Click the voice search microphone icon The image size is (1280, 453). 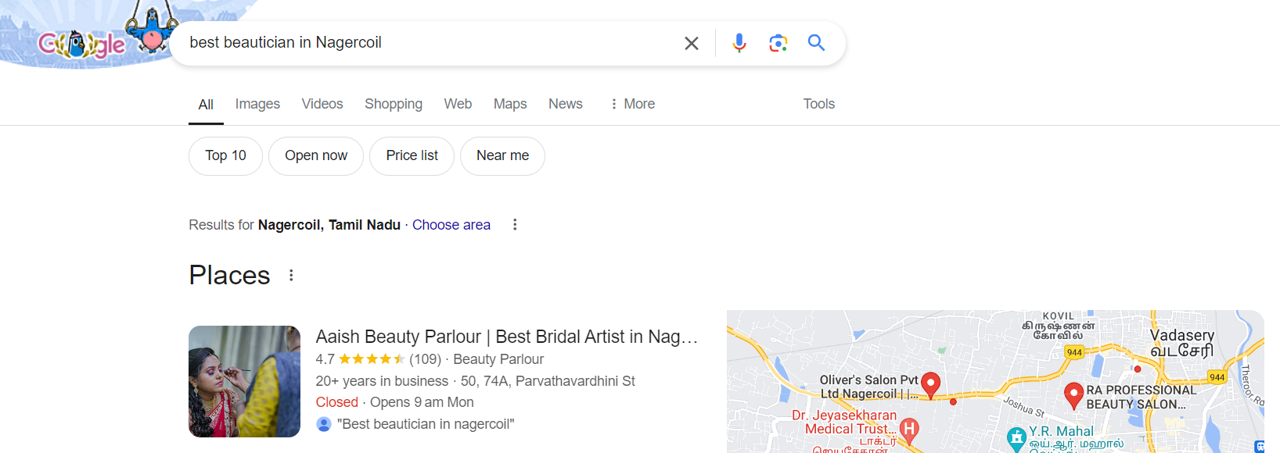coord(739,43)
